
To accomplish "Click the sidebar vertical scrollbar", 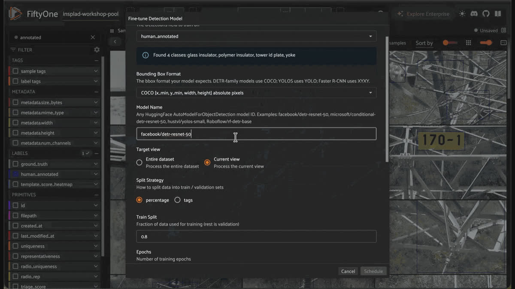I will 103,156.
